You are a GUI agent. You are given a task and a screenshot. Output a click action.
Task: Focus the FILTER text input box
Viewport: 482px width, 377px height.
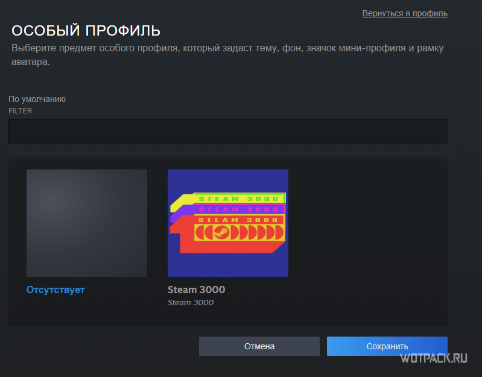point(227,131)
